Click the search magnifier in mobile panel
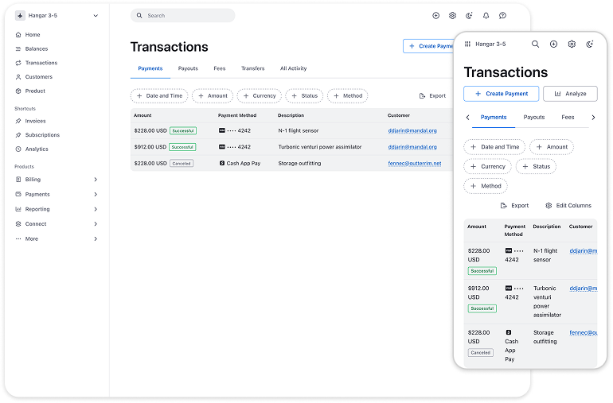Viewport: 613px width, 403px height. tap(535, 45)
